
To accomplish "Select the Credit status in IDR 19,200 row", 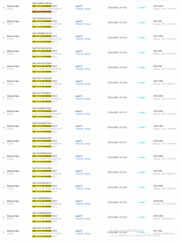I will coord(141,8).
